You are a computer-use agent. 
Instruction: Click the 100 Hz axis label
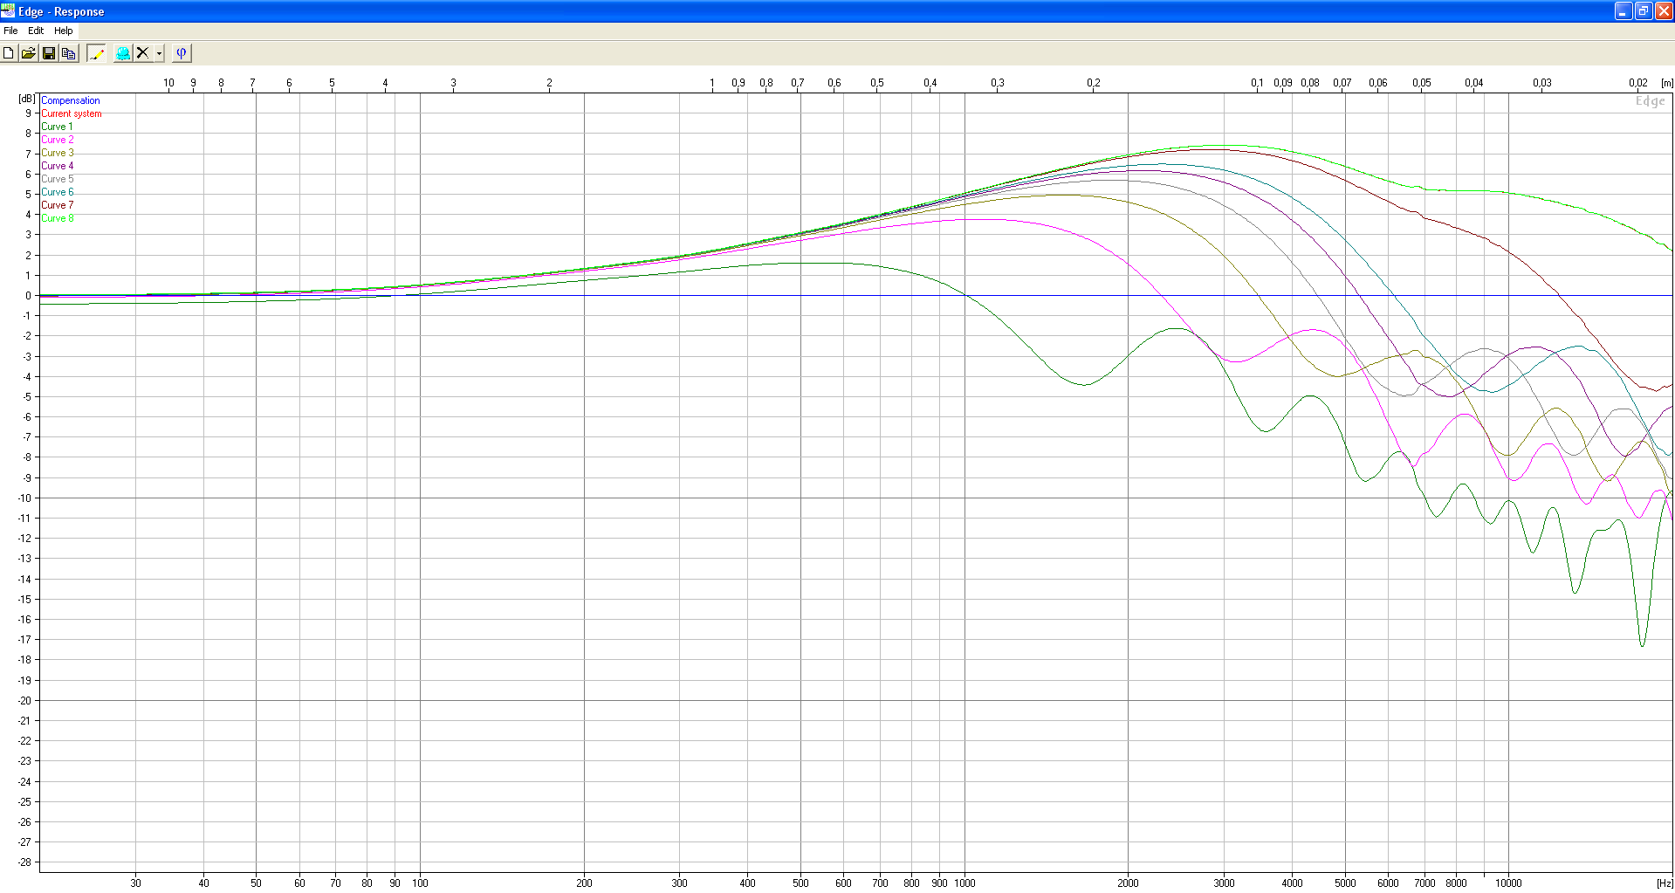tap(420, 883)
